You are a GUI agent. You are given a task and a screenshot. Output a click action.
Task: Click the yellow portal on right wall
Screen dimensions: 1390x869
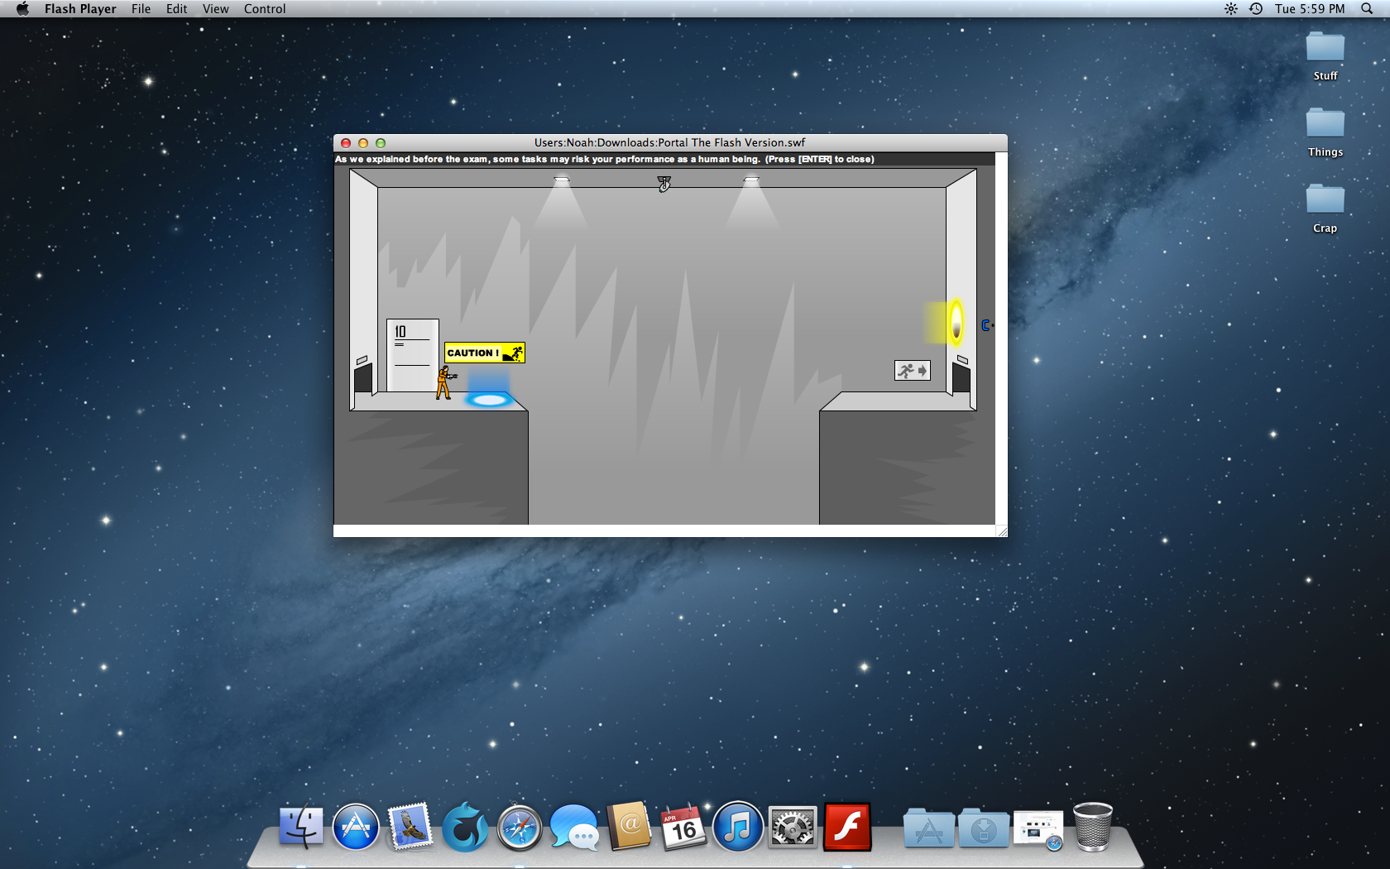956,323
